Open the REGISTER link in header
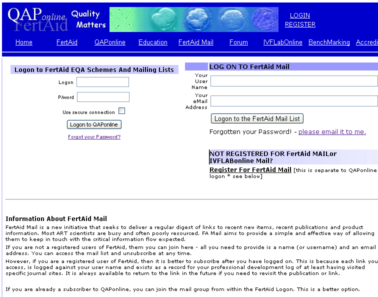378x297 pixels. 300,24
